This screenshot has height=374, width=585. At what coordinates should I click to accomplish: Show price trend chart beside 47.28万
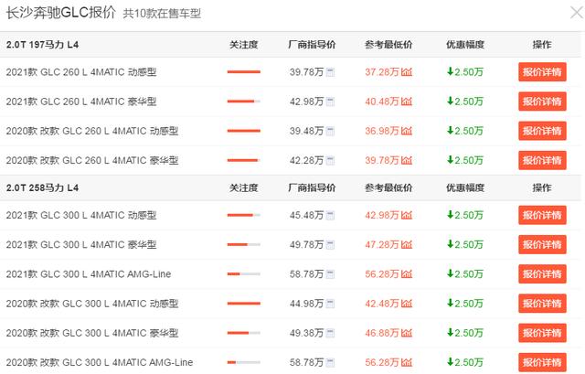407,244
